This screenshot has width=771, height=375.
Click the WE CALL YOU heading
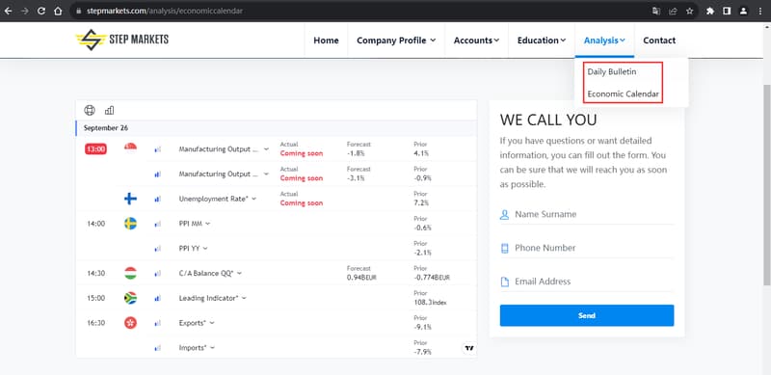point(548,120)
